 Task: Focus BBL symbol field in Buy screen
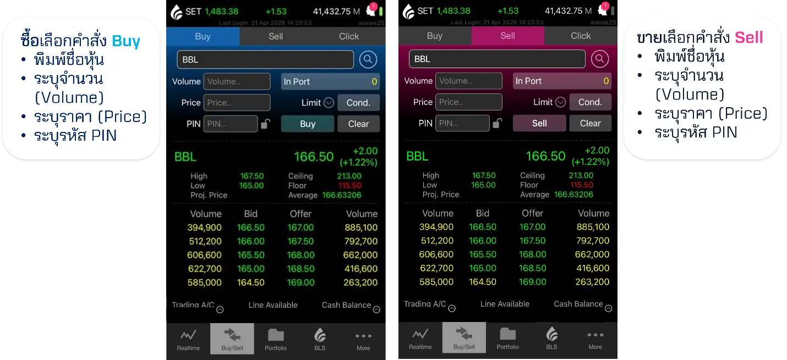(265, 60)
